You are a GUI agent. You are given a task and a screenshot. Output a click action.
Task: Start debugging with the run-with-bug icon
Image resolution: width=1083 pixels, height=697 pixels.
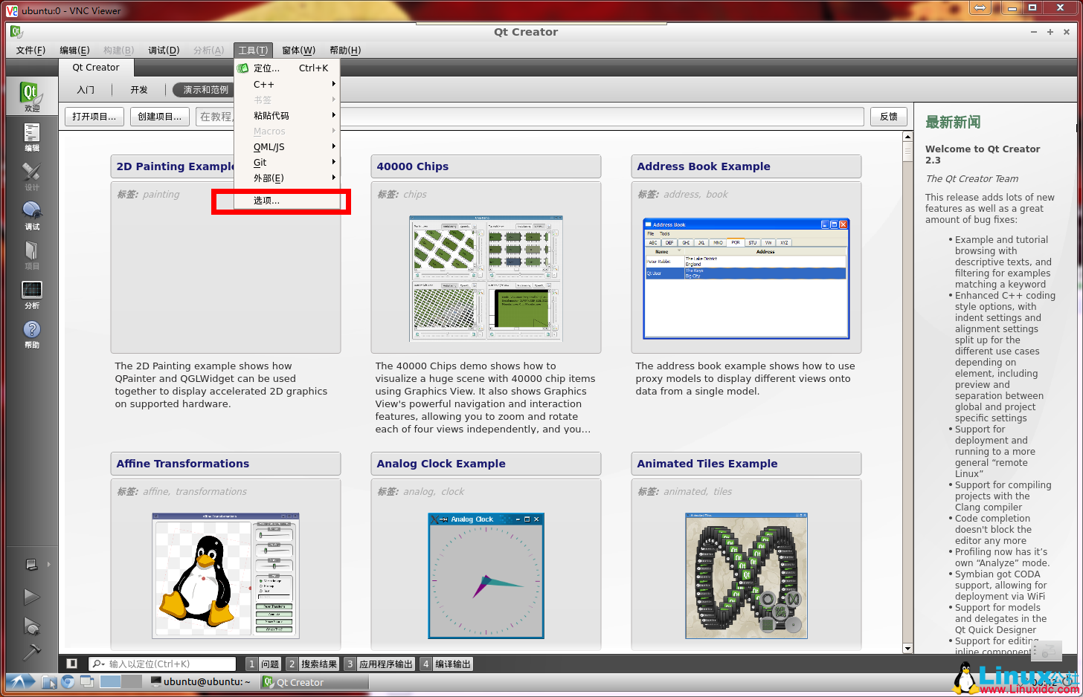click(x=31, y=626)
